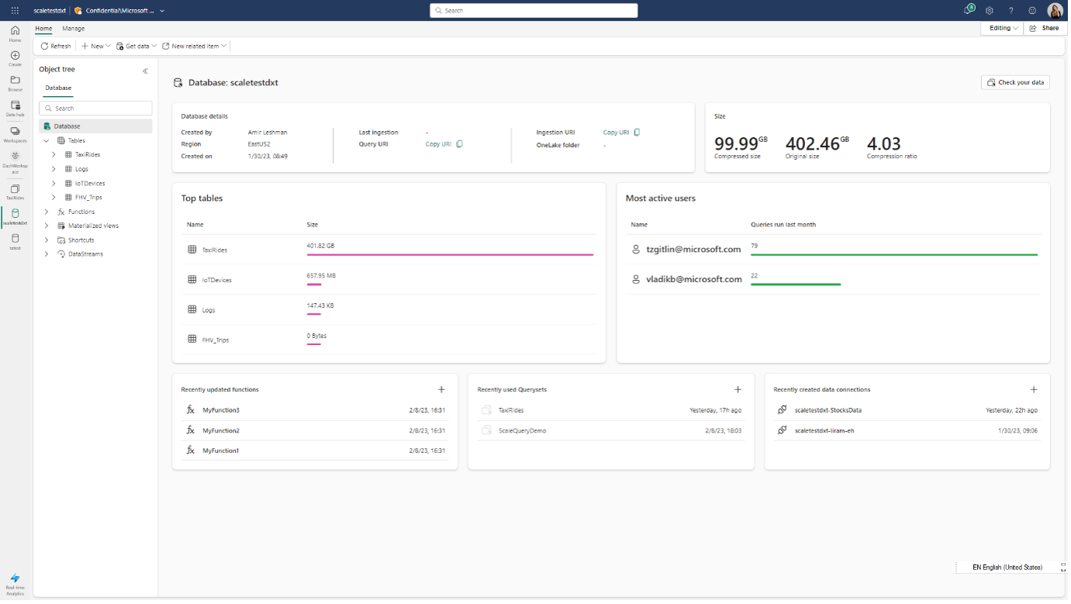Expand the Functions tree node
1071x604 pixels.
coord(47,212)
